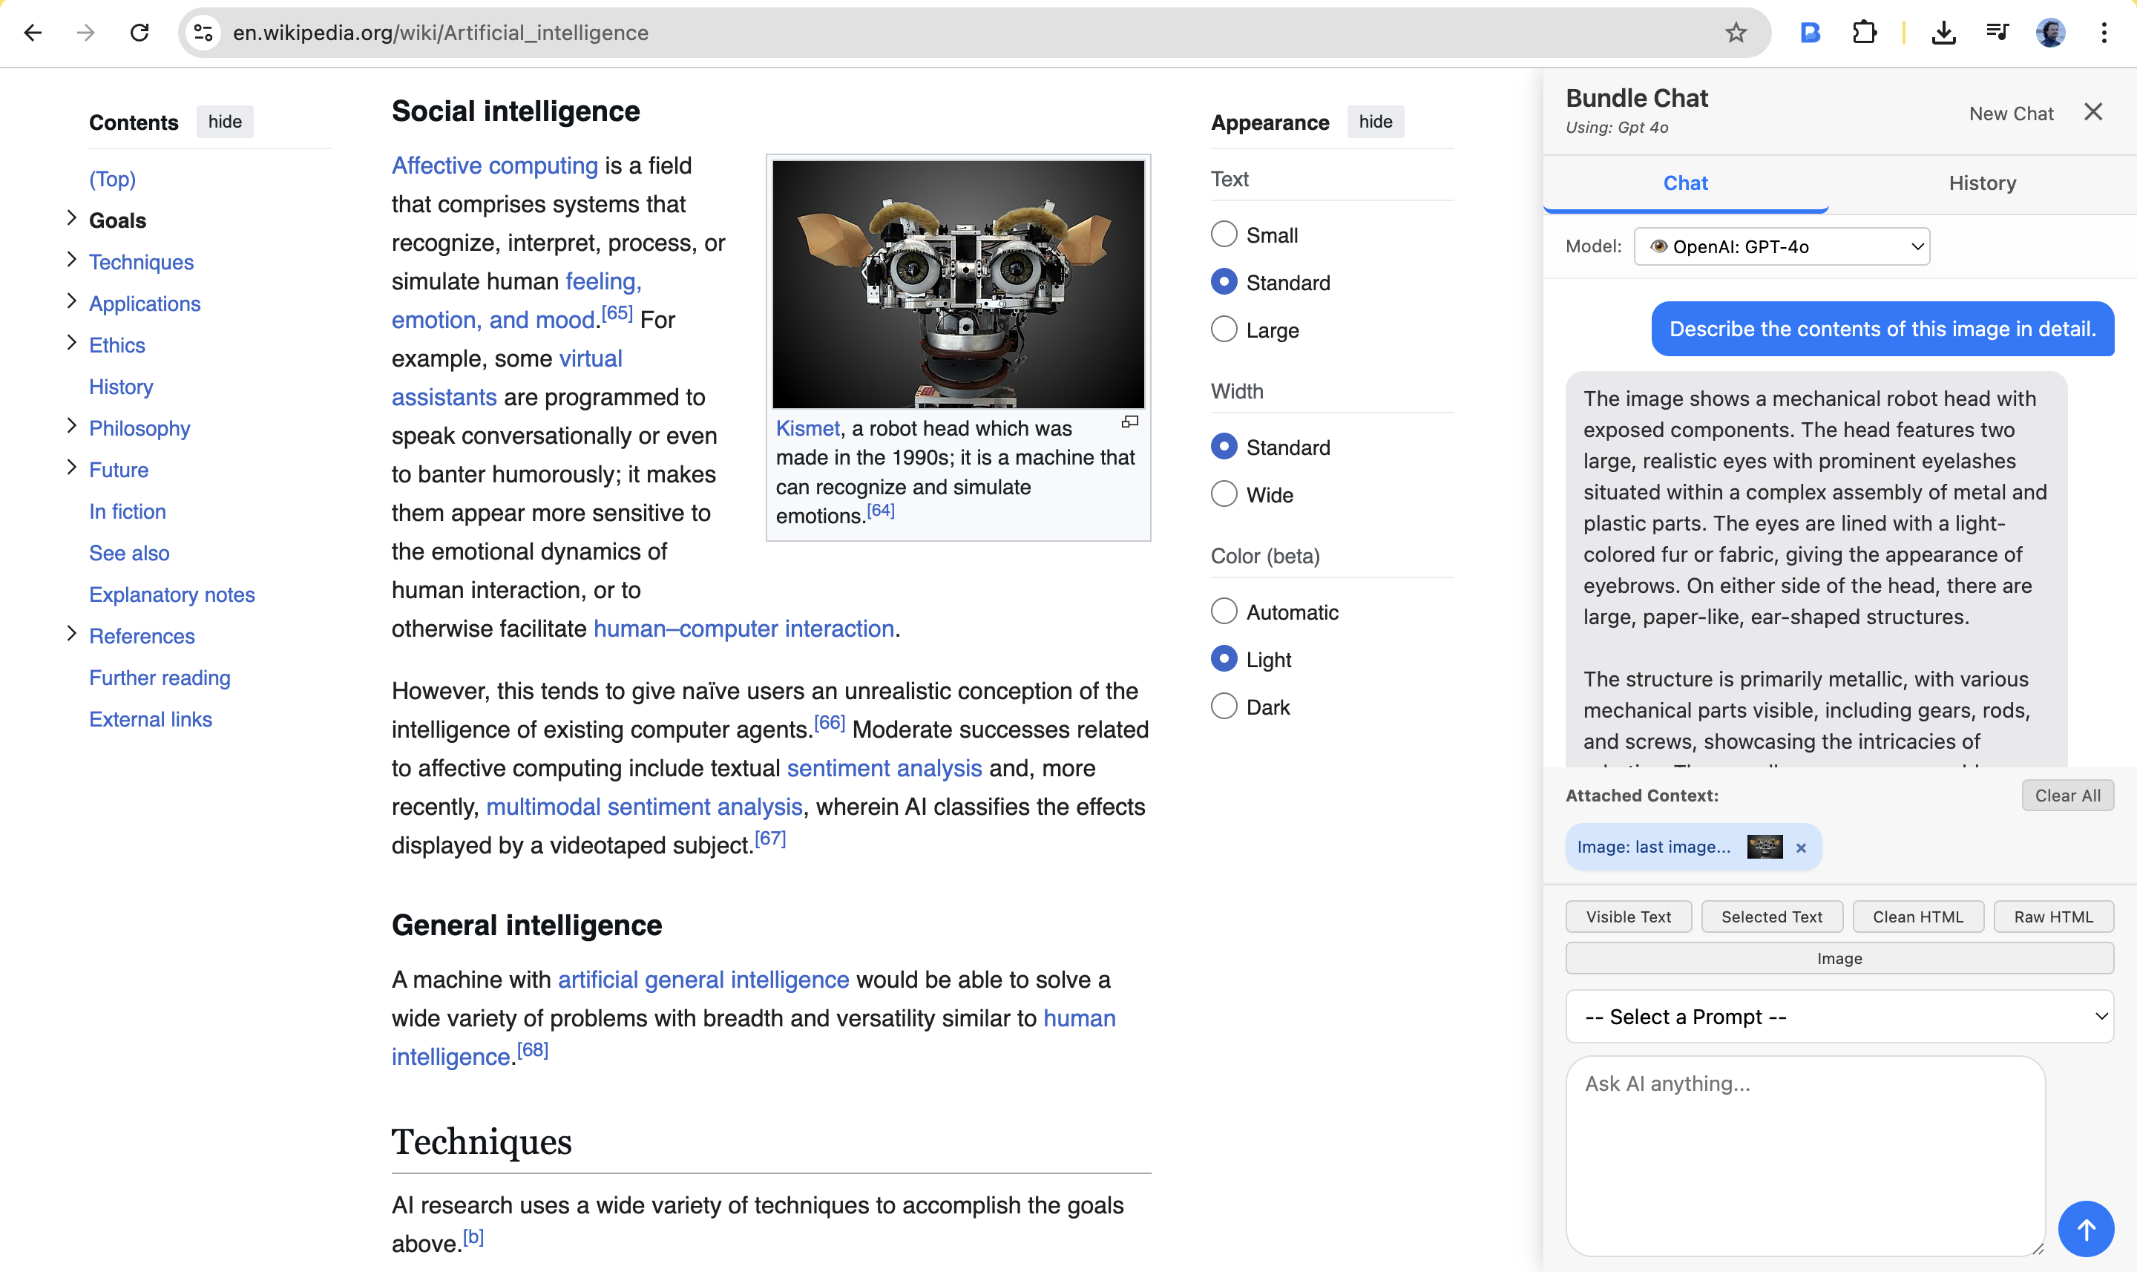Screen dimensions: 2137x1272
Task: Open the Affective computing link
Action: (x=494, y=165)
